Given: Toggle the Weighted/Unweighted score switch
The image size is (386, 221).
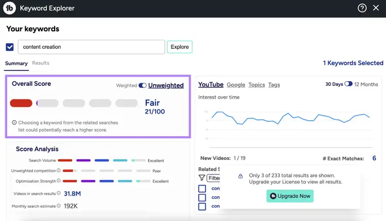Looking at the screenshot, I should [143, 85].
